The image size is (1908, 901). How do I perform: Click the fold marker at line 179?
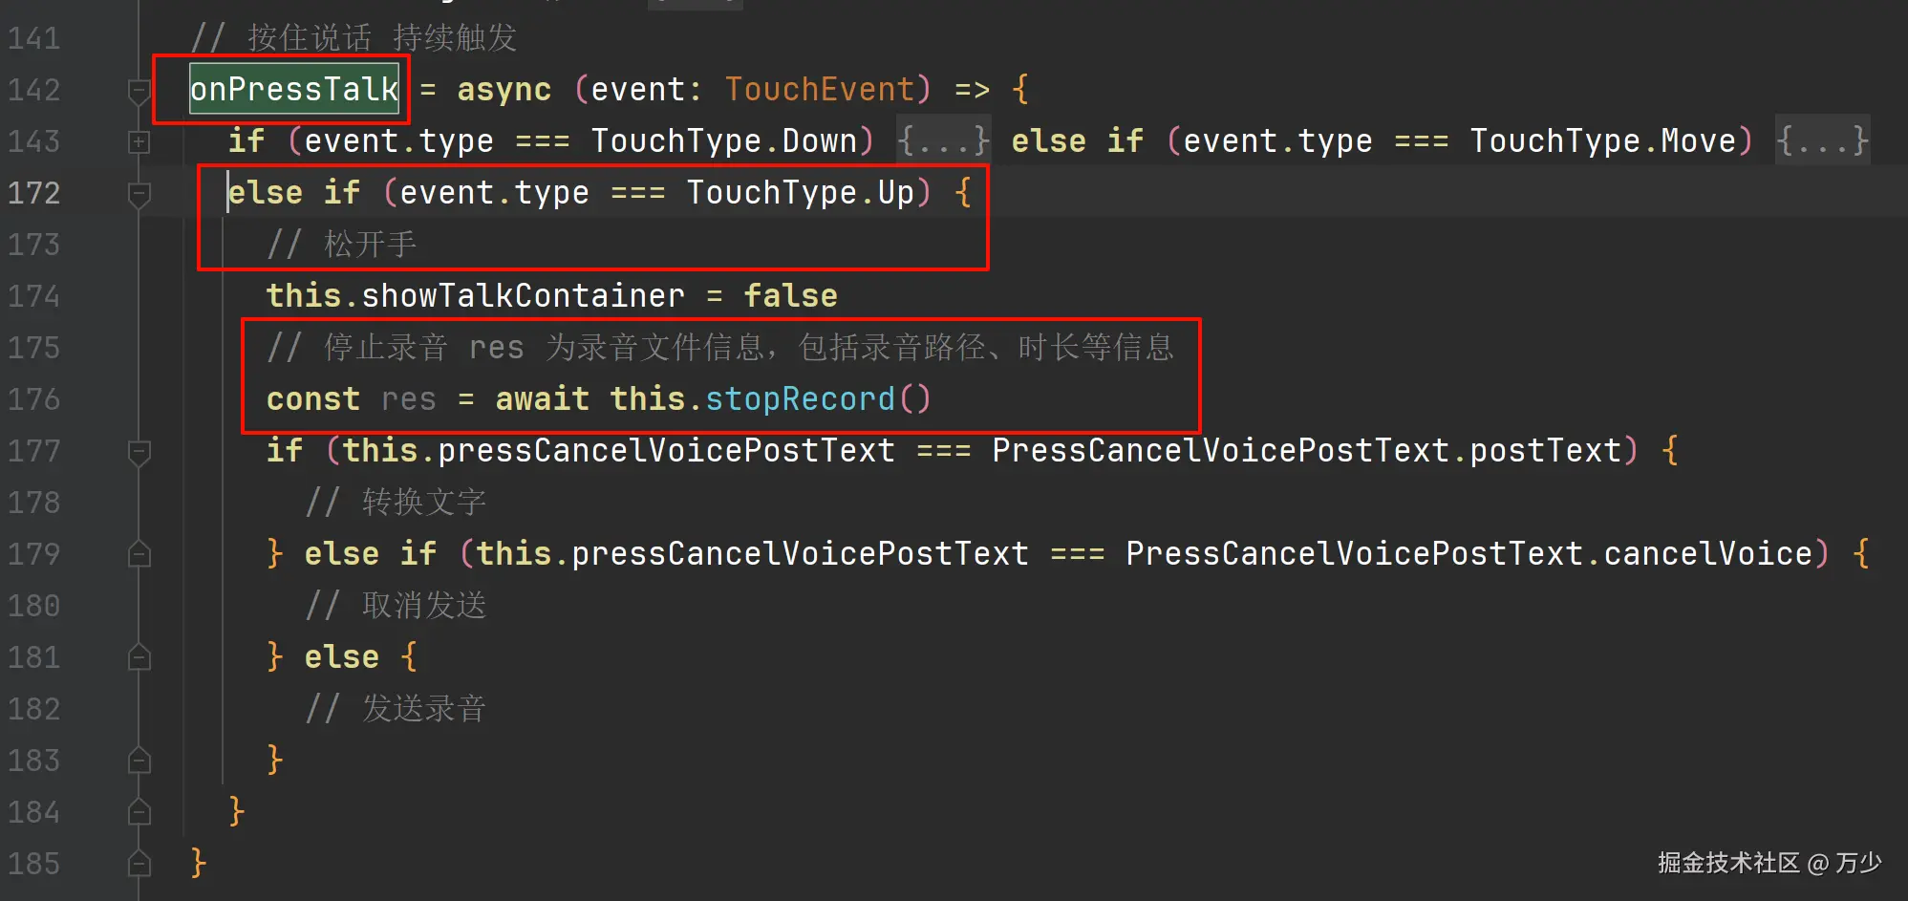pyautogui.click(x=139, y=554)
